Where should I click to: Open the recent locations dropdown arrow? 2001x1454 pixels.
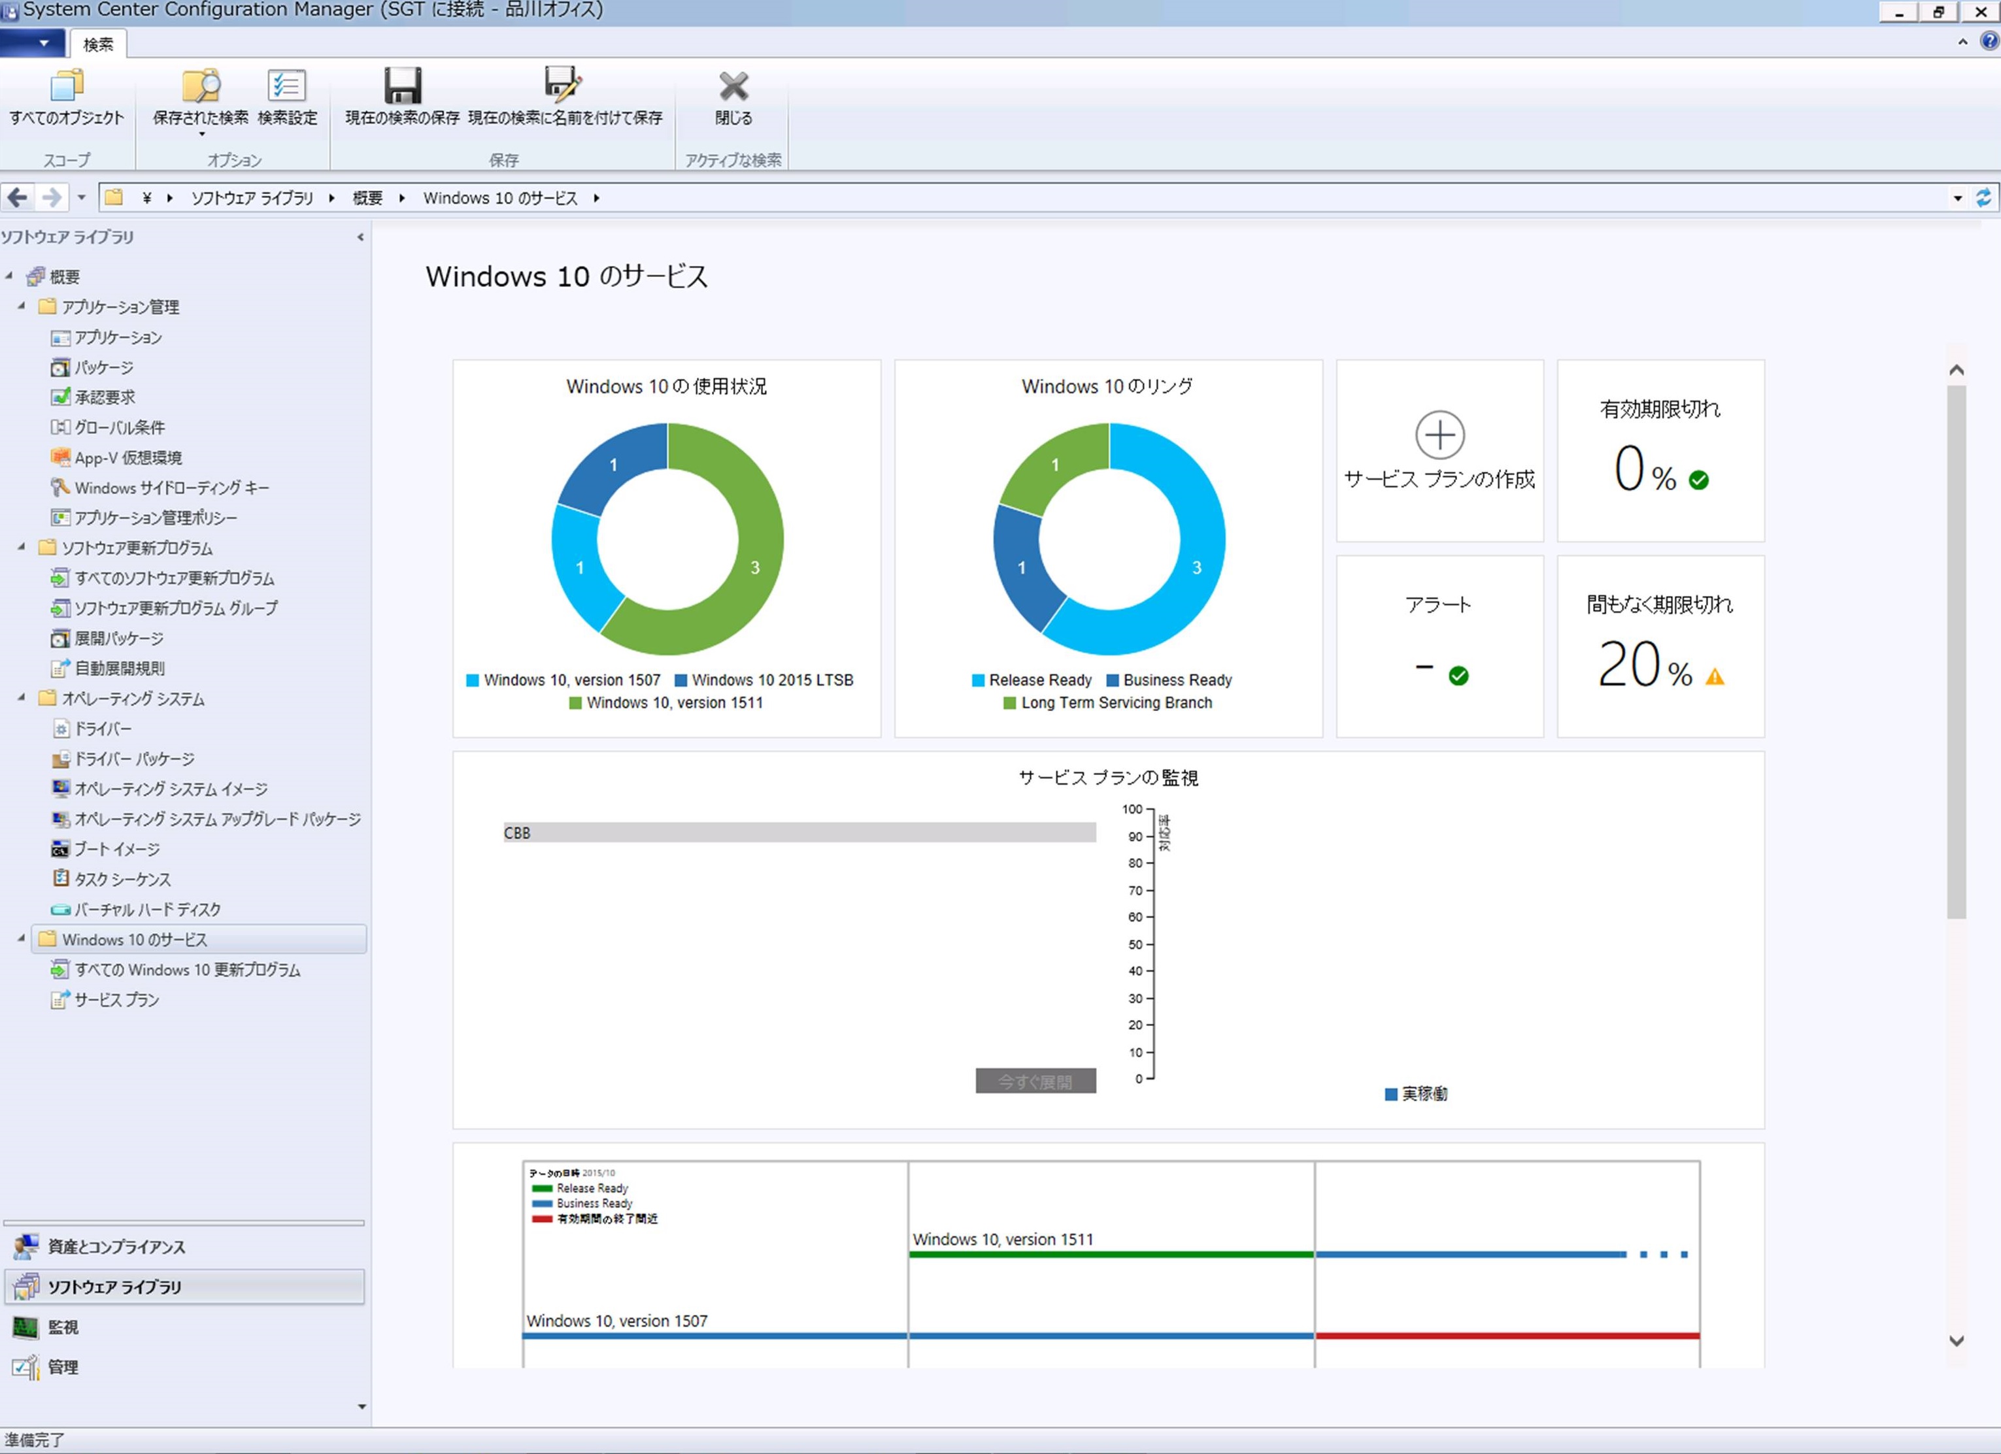[81, 197]
